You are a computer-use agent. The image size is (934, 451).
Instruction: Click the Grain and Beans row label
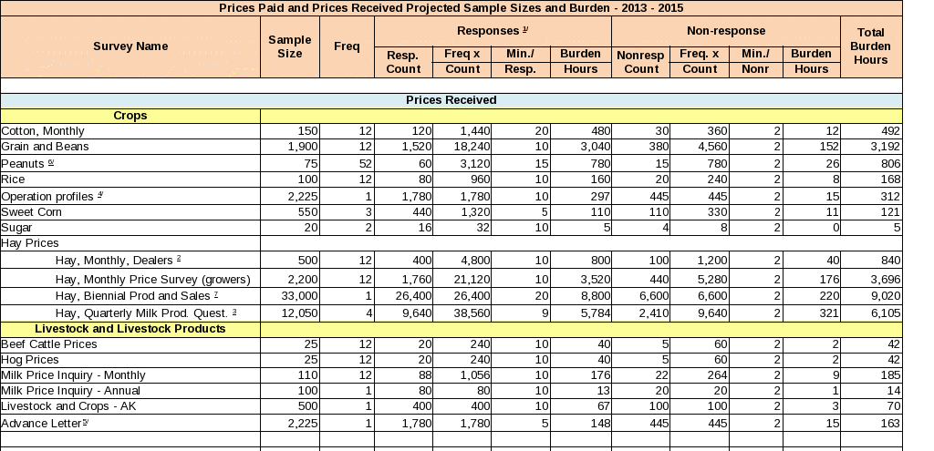[45, 147]
